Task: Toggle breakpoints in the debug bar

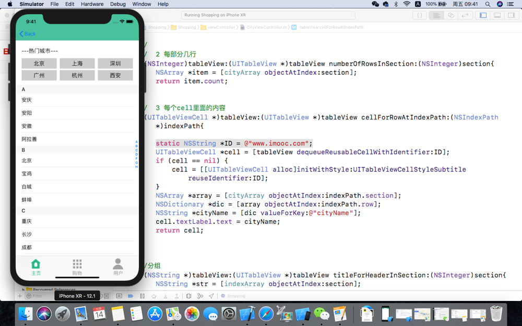Action: 130,296
